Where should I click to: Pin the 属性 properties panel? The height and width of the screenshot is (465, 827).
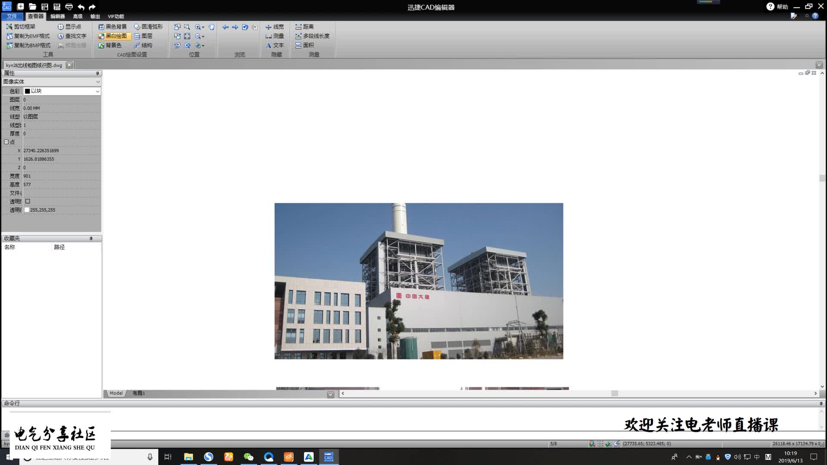click(97, 73)
